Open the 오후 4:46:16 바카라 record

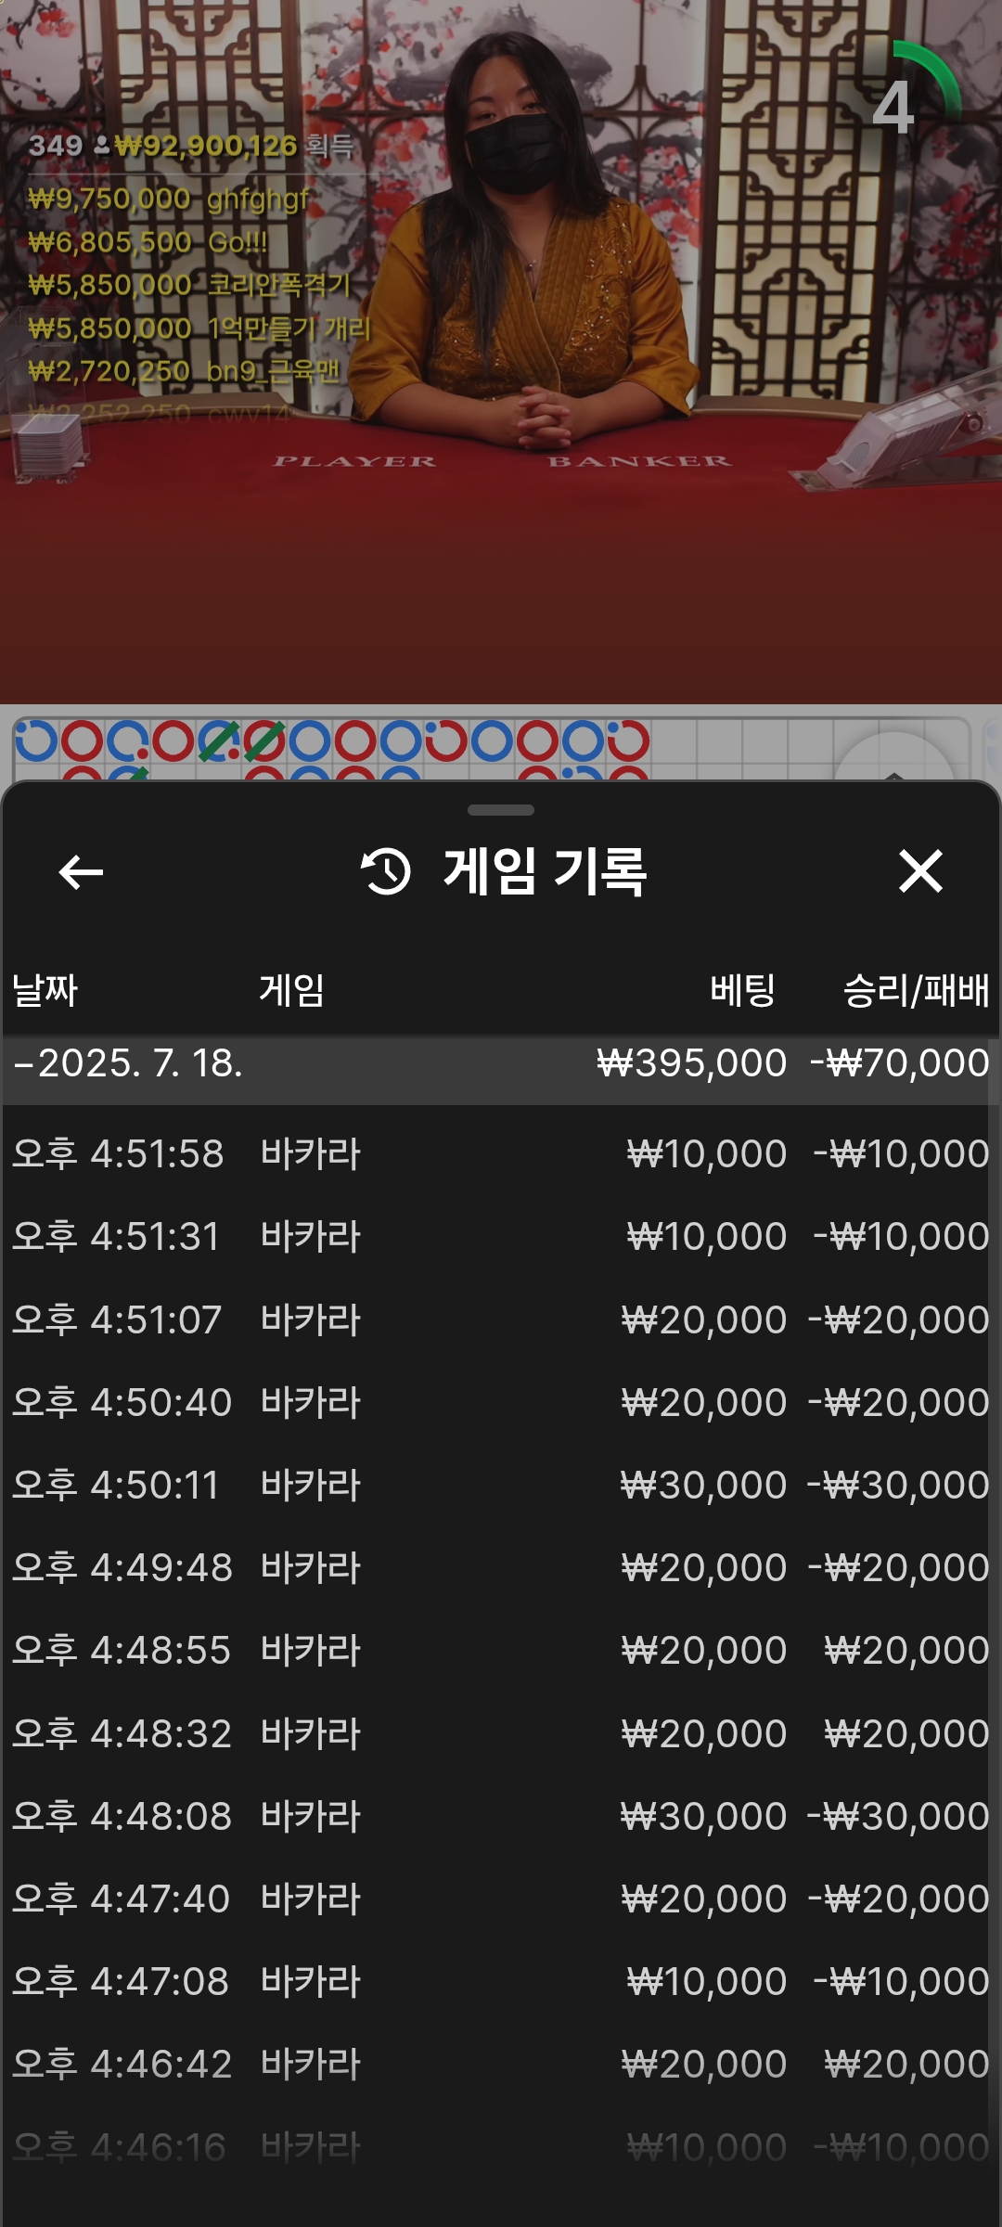tap(501, 2146)
